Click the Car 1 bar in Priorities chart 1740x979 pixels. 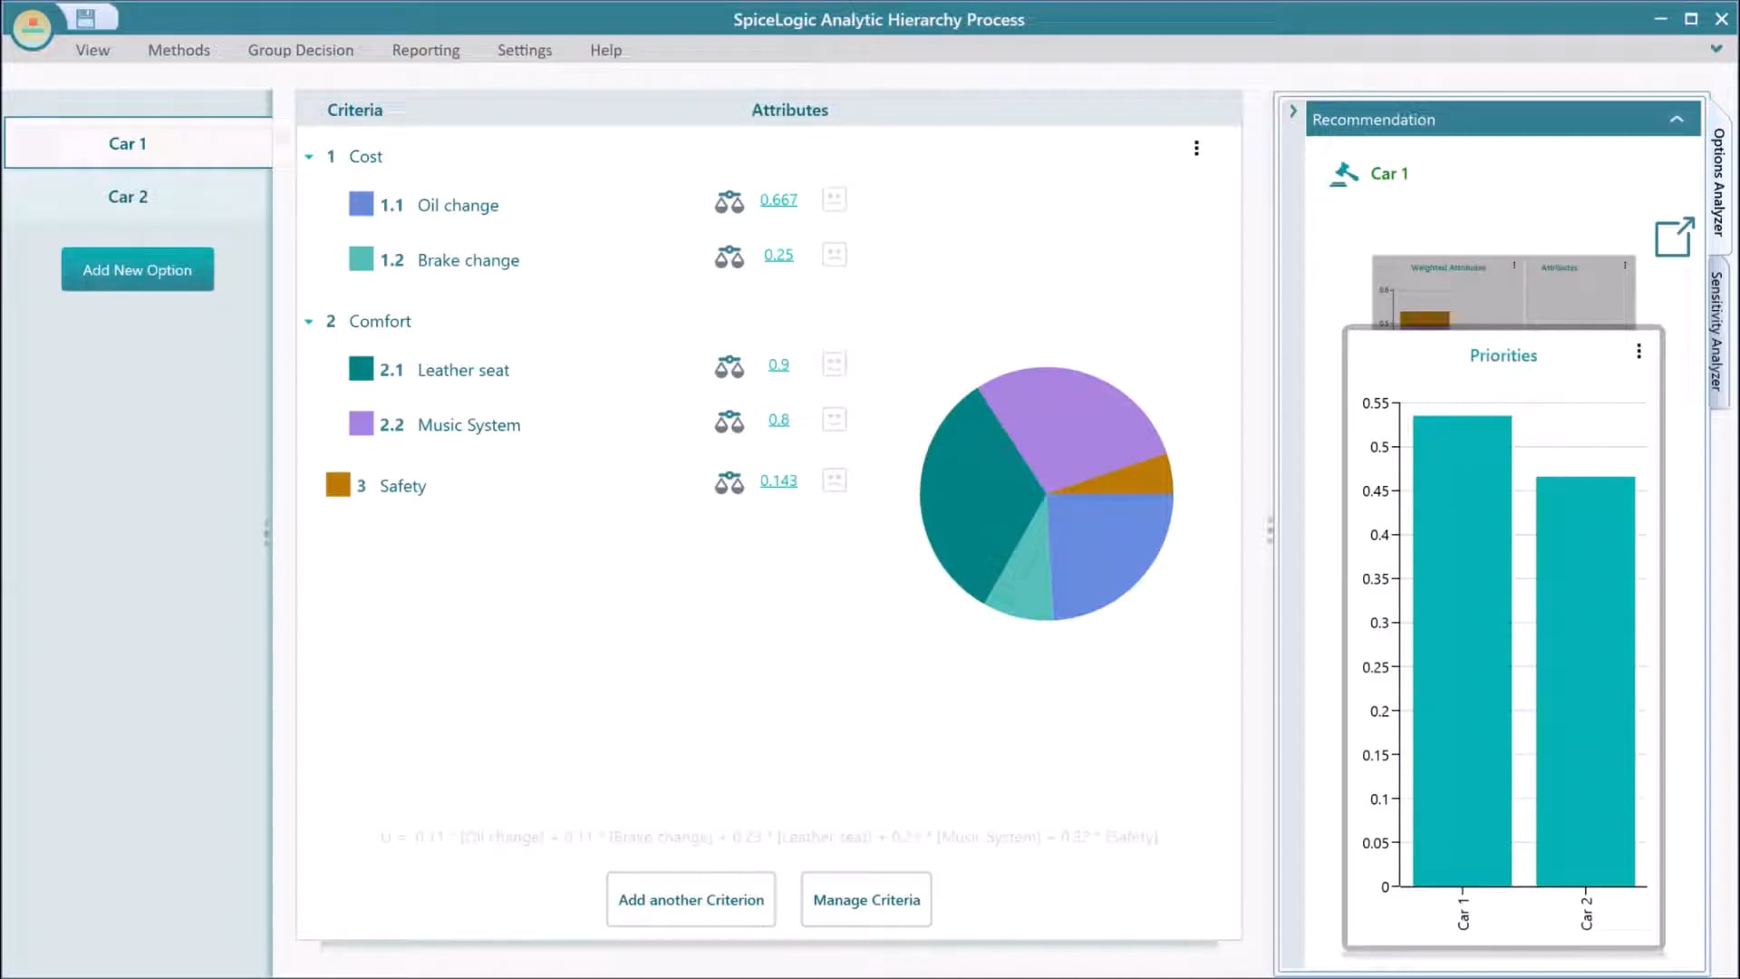(x=1462, y=651)
